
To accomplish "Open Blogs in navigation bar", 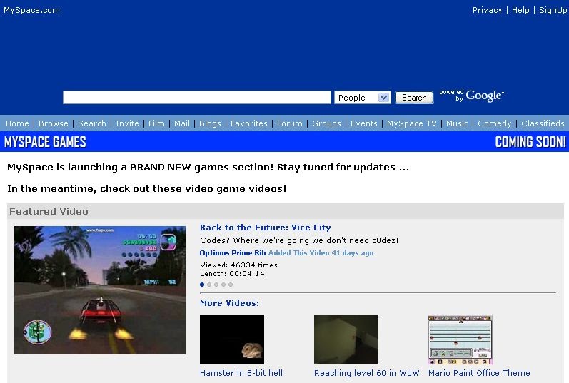I will [210, 123].
